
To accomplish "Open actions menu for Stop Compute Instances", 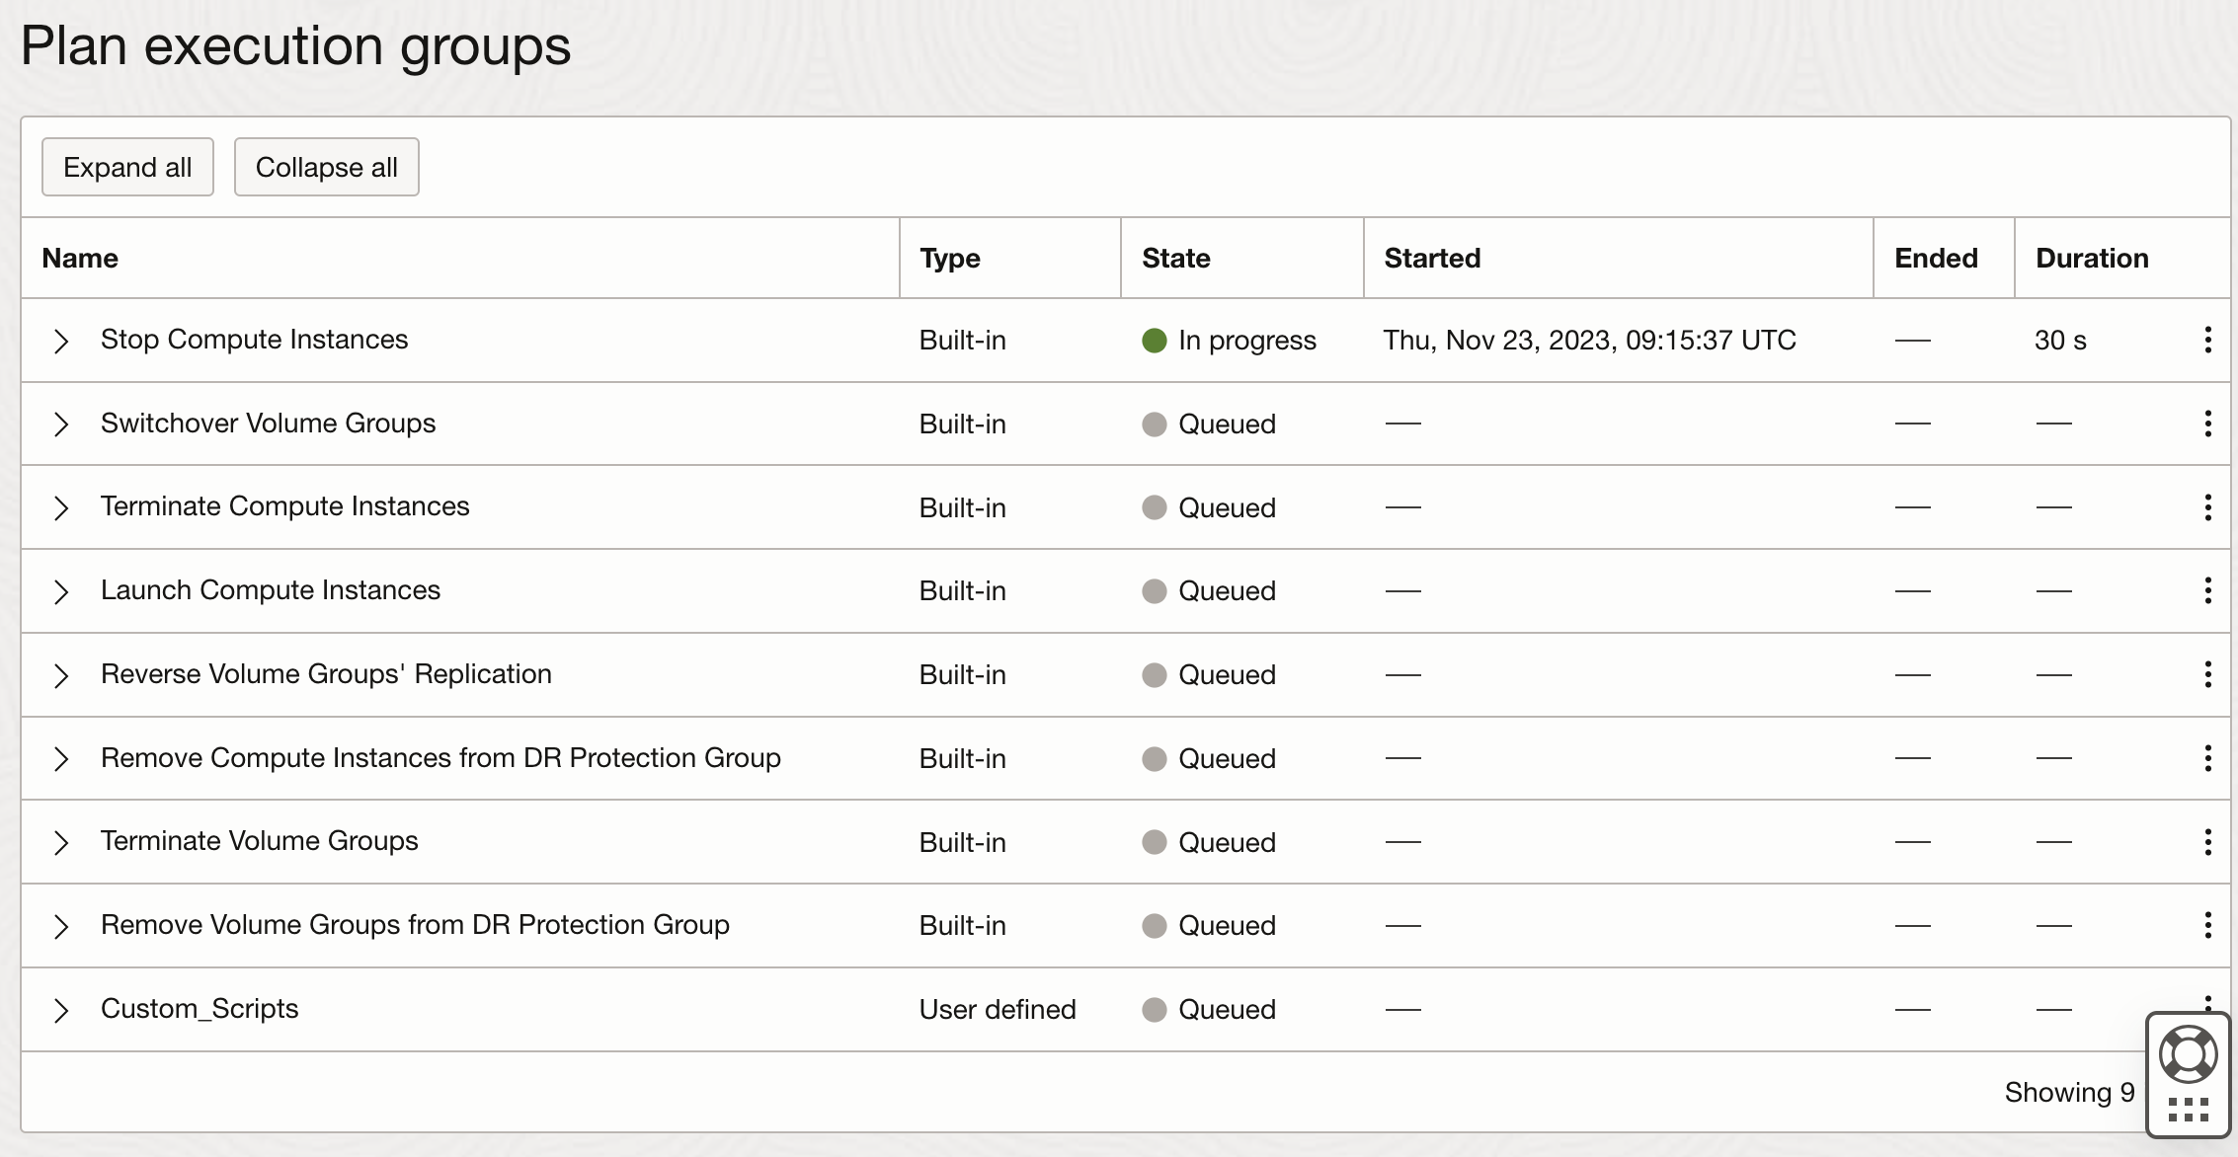I will pyautogui.click(x=2207, y=340).
